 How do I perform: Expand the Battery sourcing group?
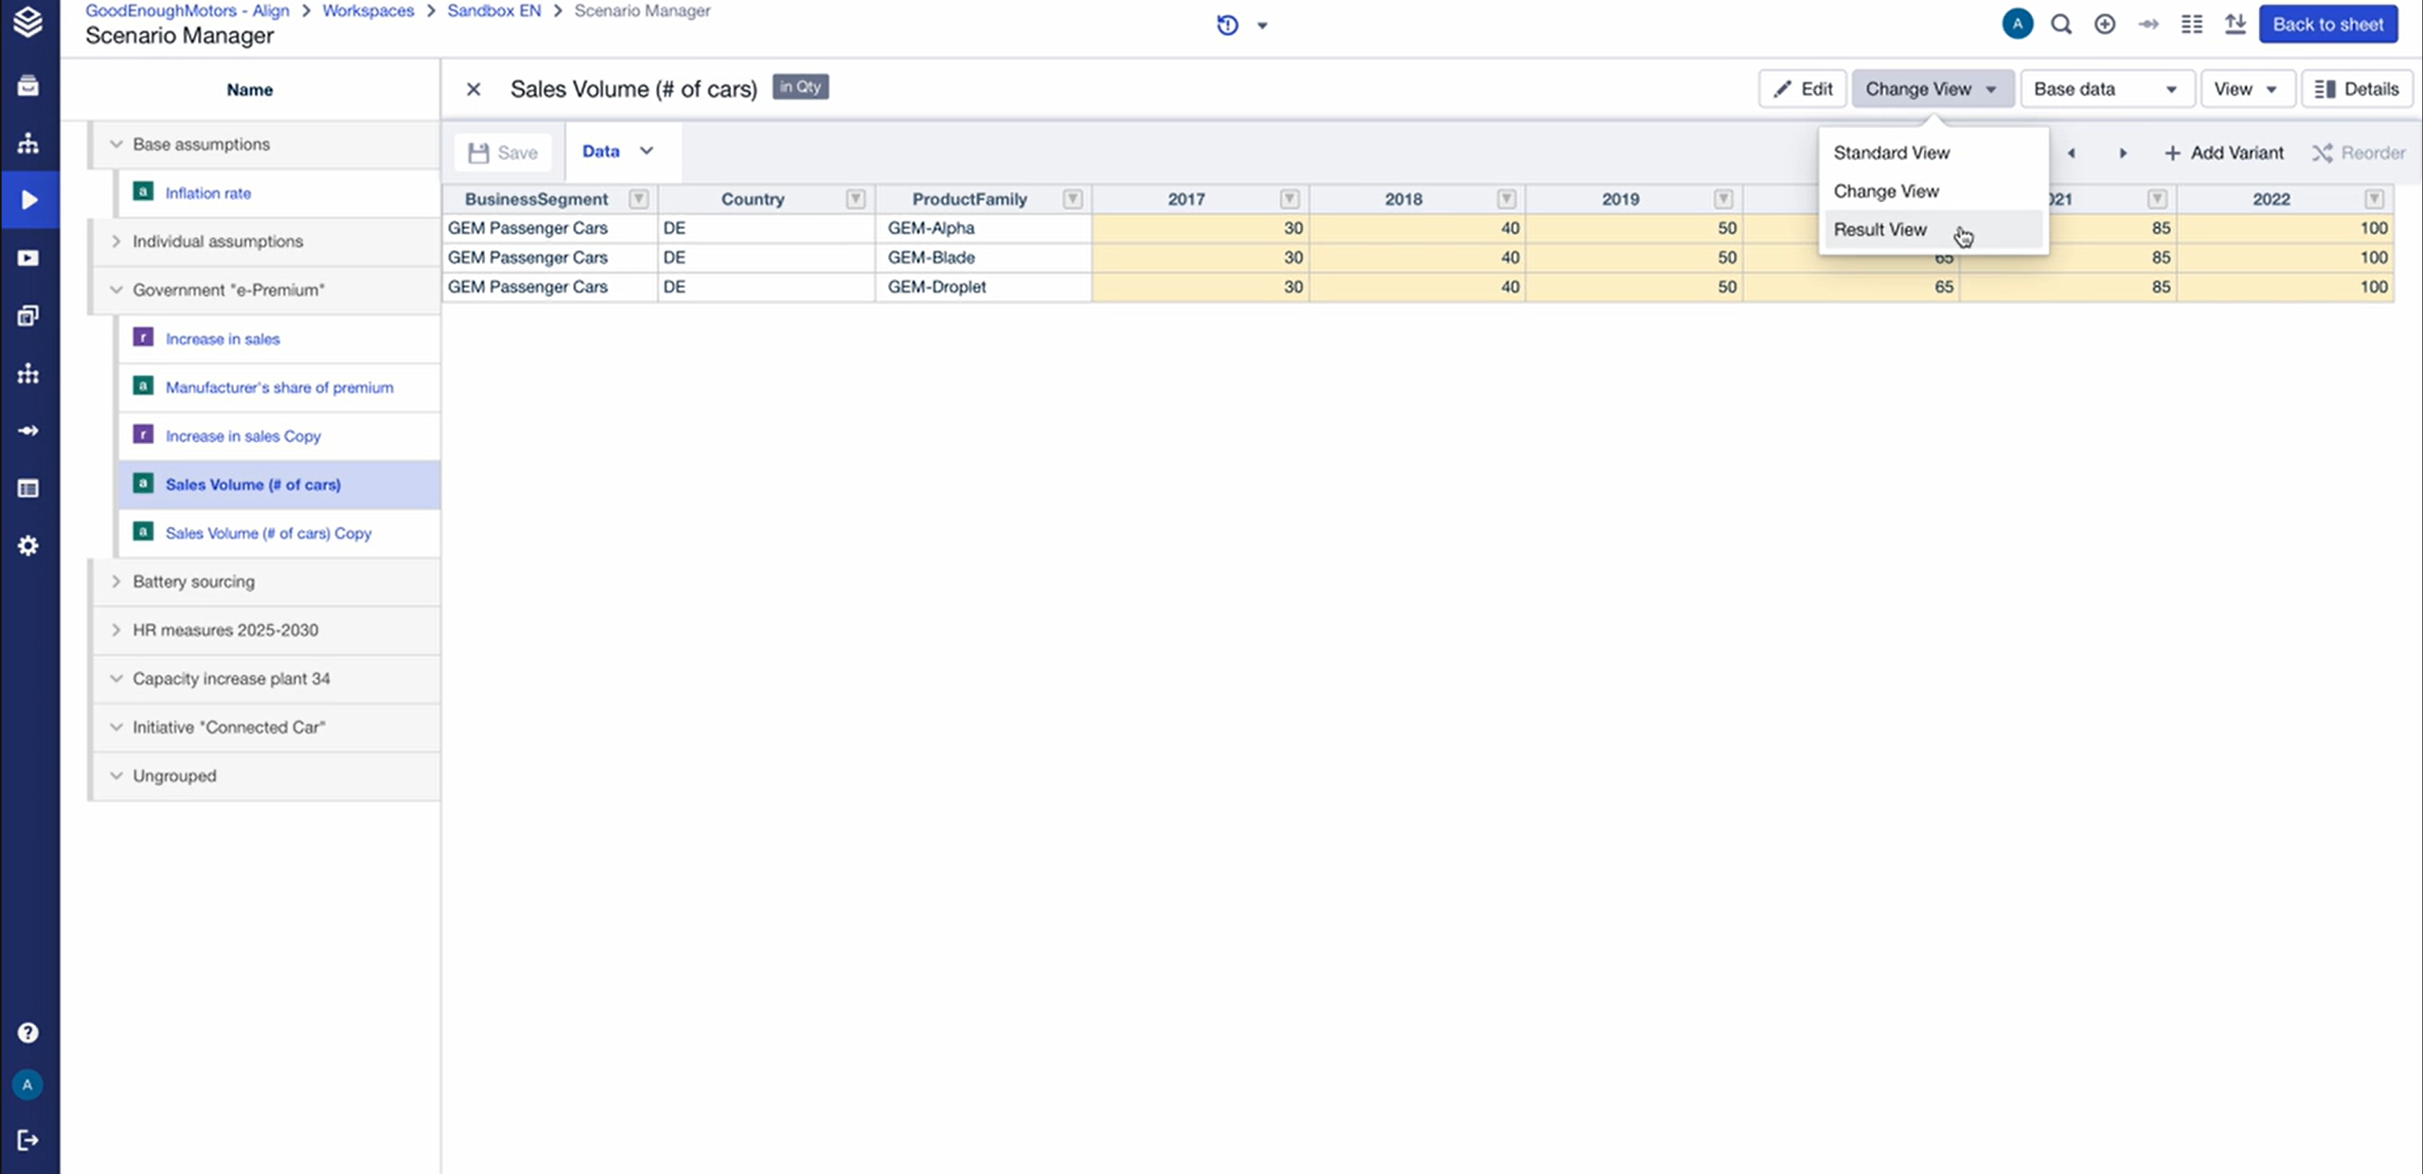coord(116,581)
